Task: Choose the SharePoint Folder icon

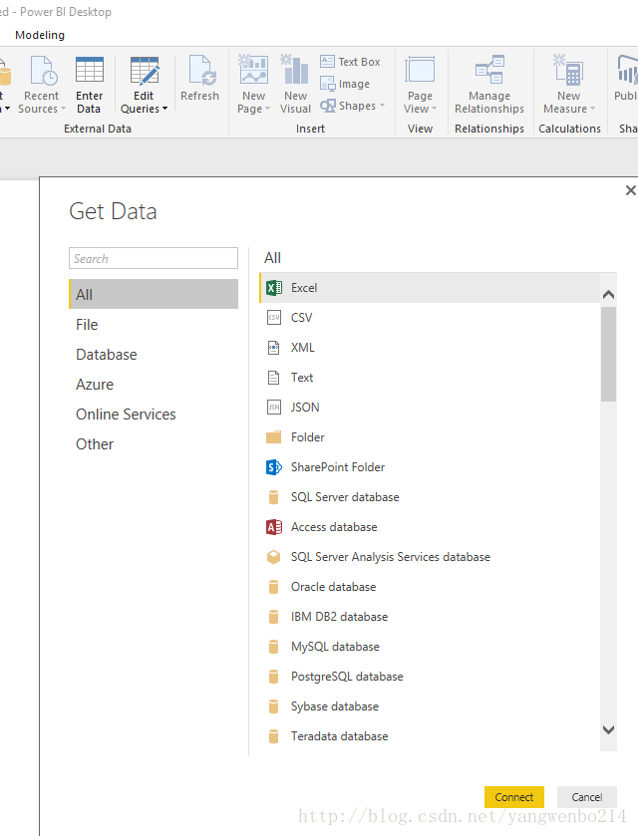Action: tap(274, 467)
